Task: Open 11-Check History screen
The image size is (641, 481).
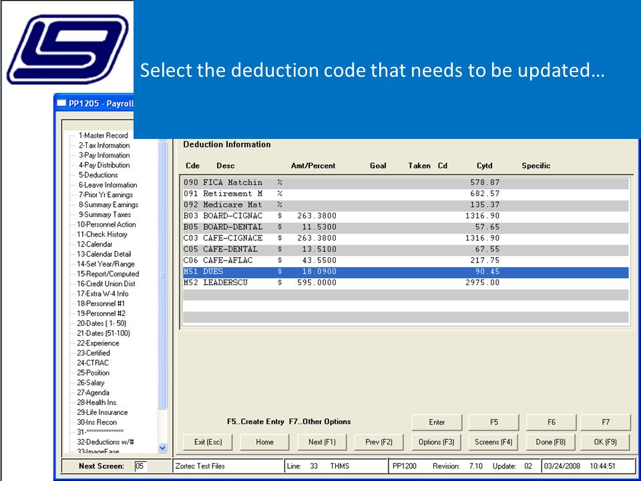Action: pos(101,234)
